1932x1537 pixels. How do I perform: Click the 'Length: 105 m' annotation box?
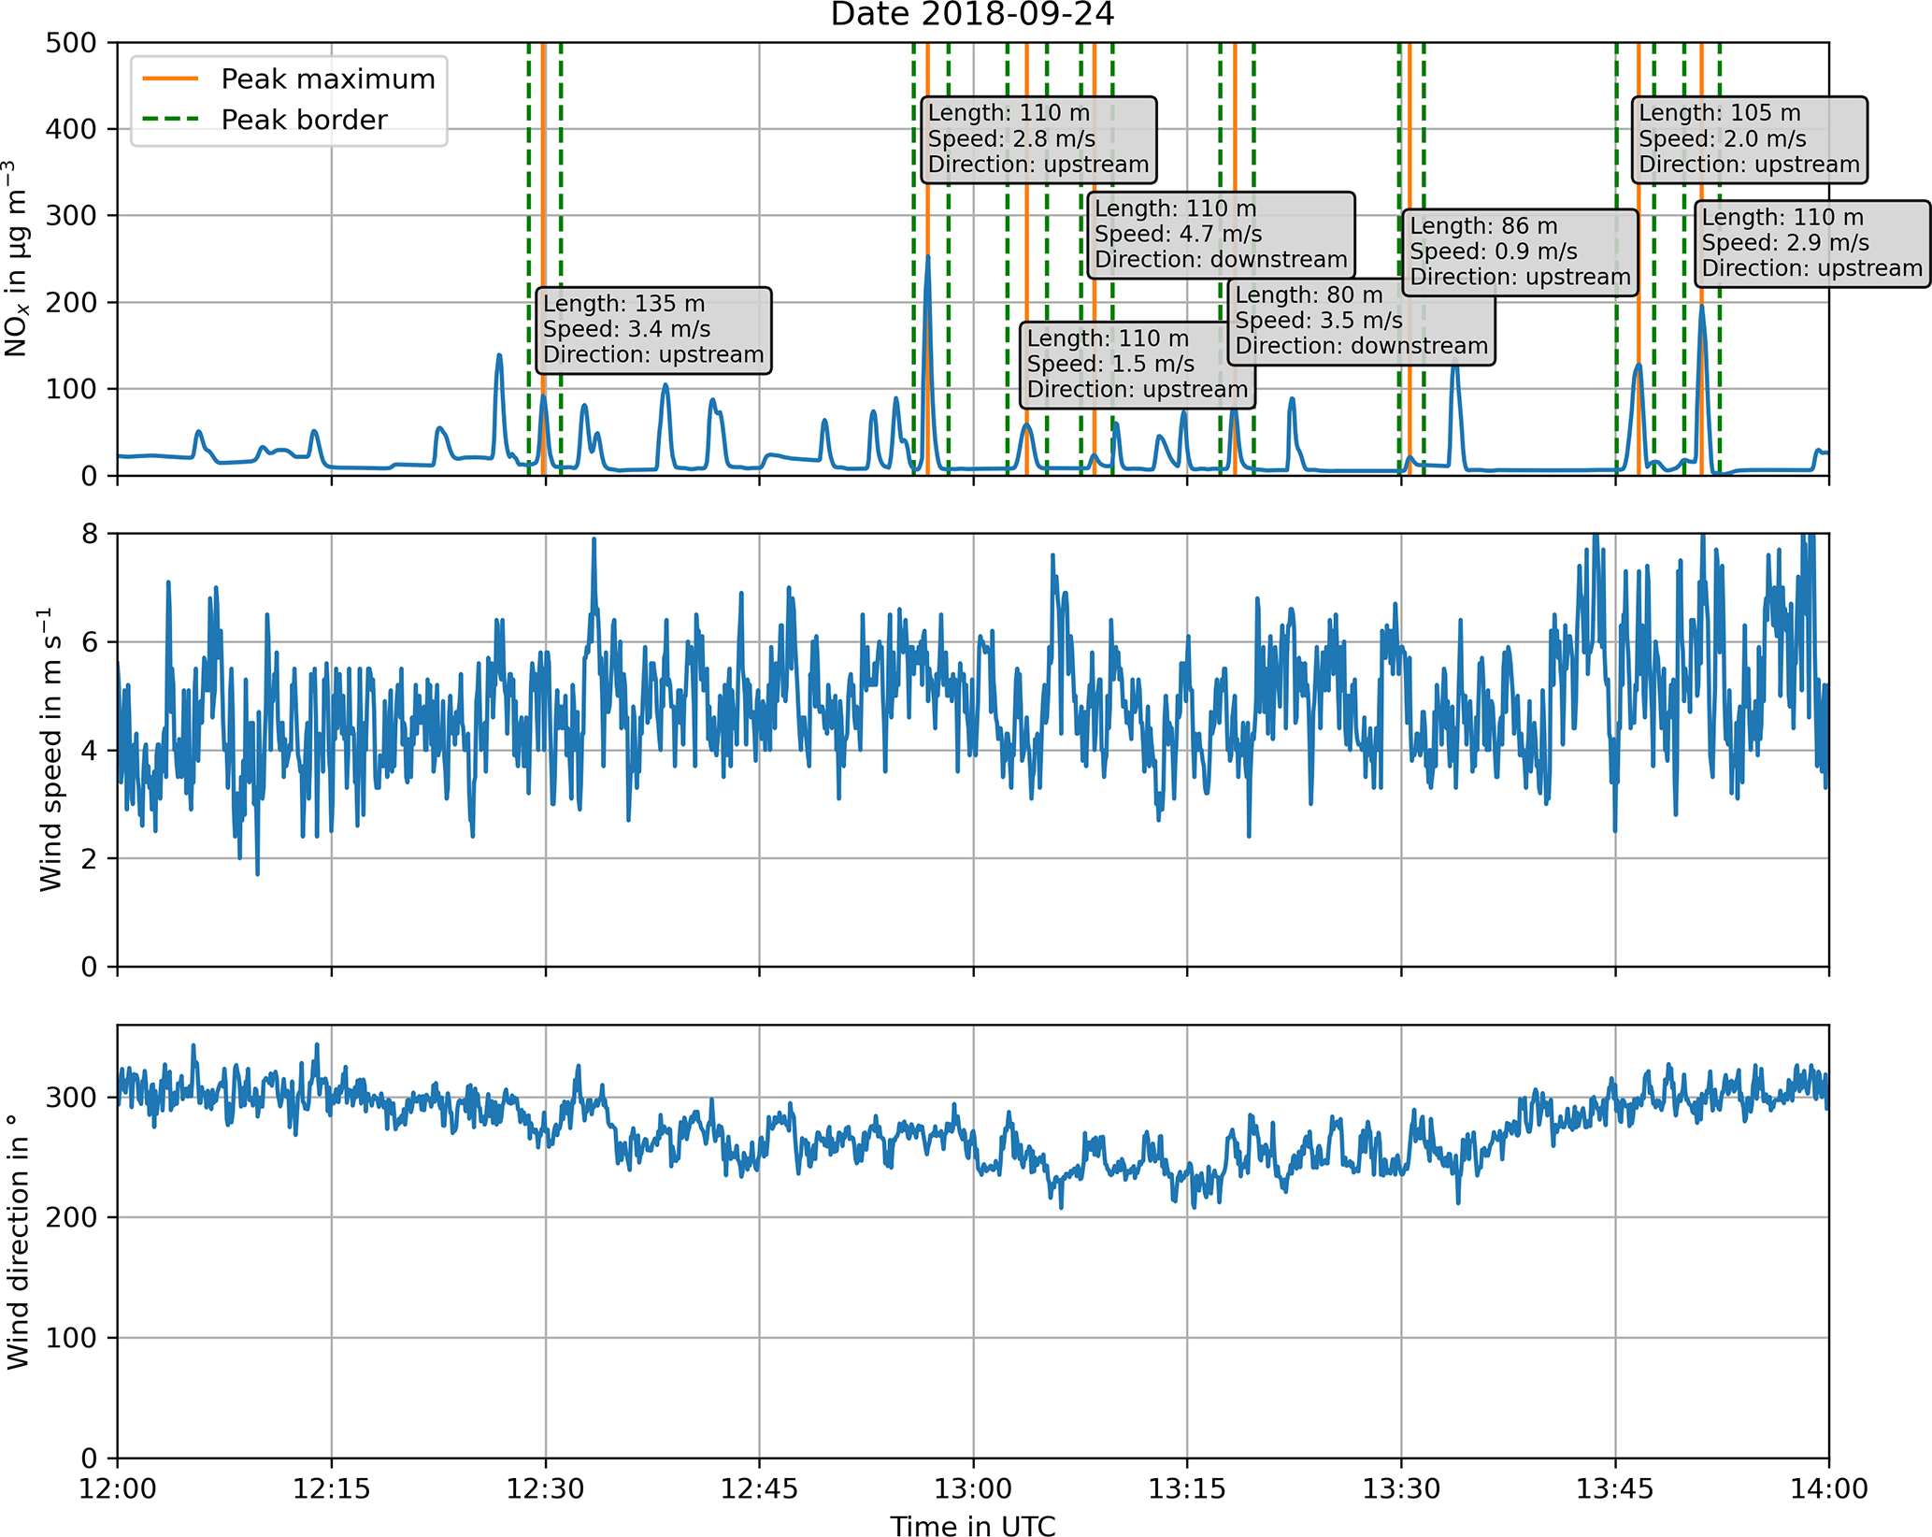(1749, 139)
